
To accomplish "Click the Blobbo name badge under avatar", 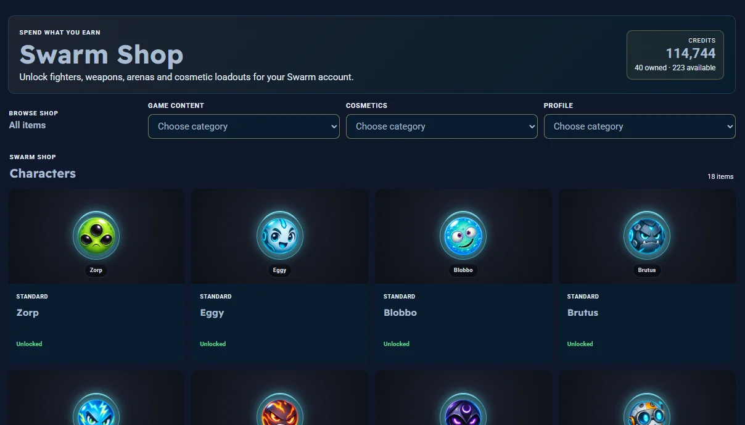I will [x=463, y=270].
